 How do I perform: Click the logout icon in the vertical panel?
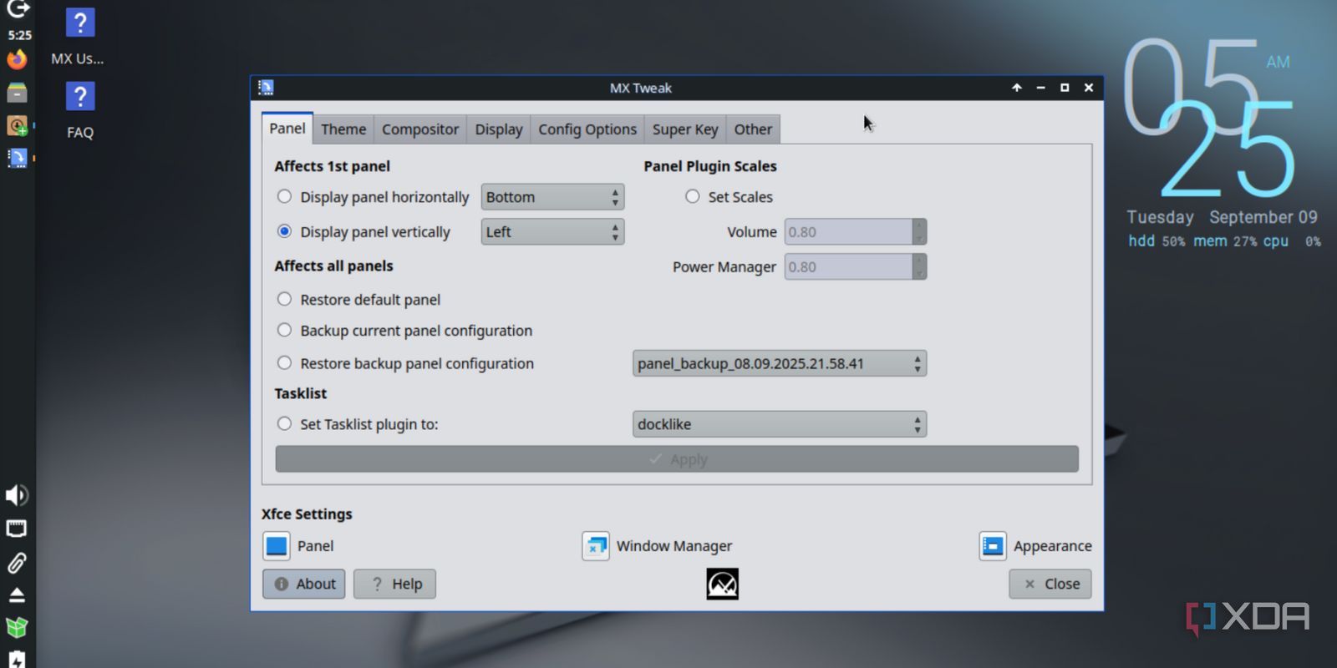pos(18,8)
